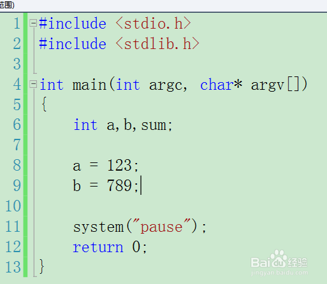The height and width of the screenshot is (284, 327).
Task: Click line number 9 in margin
Action: [x=17, y=185]
